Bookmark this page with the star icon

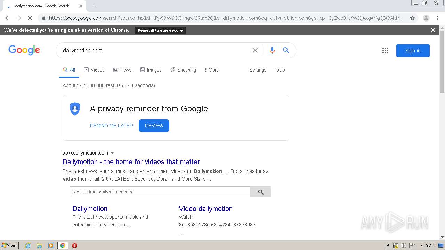point(412,18)
